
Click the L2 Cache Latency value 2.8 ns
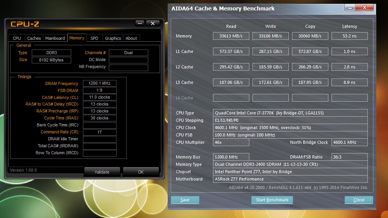pyautogui.click(x=349, y=67)
